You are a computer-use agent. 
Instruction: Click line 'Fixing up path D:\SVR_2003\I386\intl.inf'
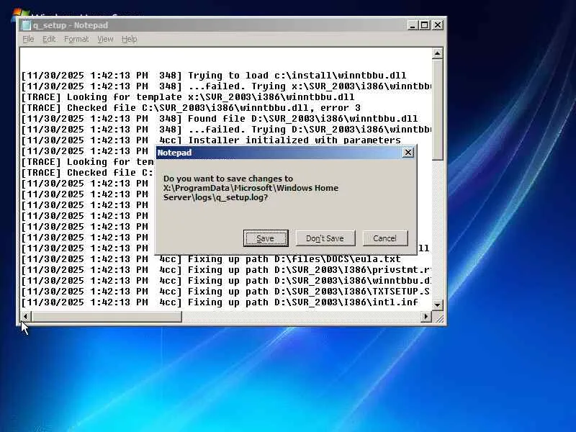coord(220,302)
